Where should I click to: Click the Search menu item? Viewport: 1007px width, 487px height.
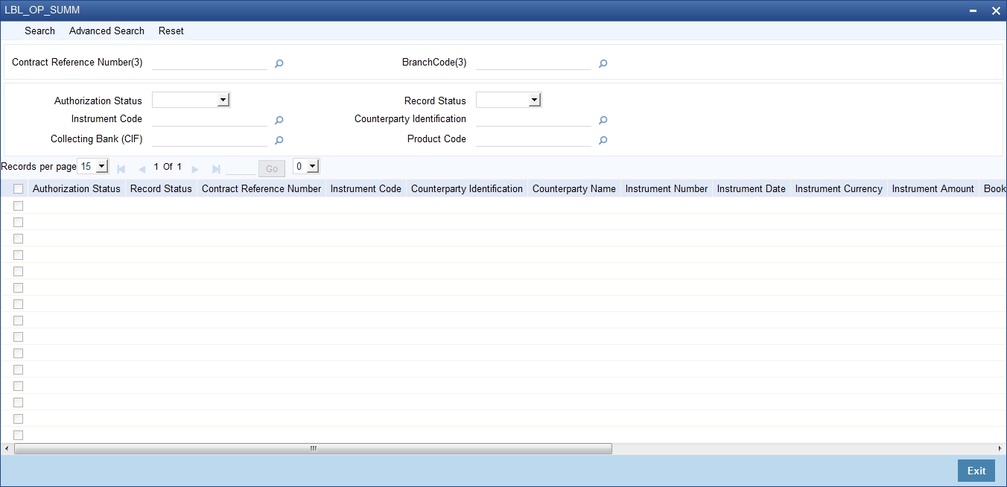click(39, 31)
